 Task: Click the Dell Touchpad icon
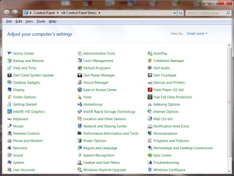pos(150,75)
